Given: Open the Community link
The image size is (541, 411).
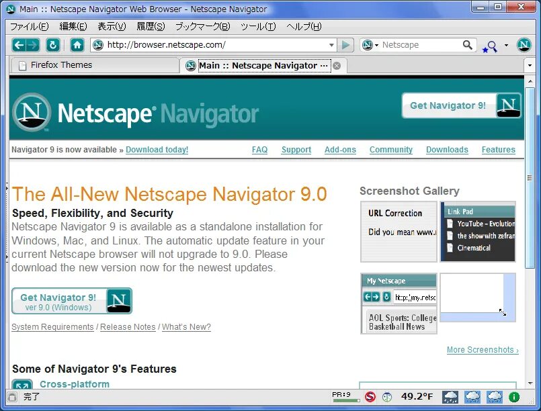Looking at the screenshot, I should pos(391,150).
